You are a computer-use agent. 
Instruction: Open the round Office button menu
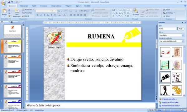click(3, 3)
